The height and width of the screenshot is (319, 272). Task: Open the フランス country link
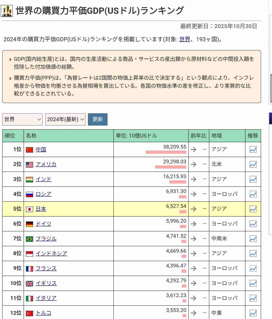coord(46,268)
